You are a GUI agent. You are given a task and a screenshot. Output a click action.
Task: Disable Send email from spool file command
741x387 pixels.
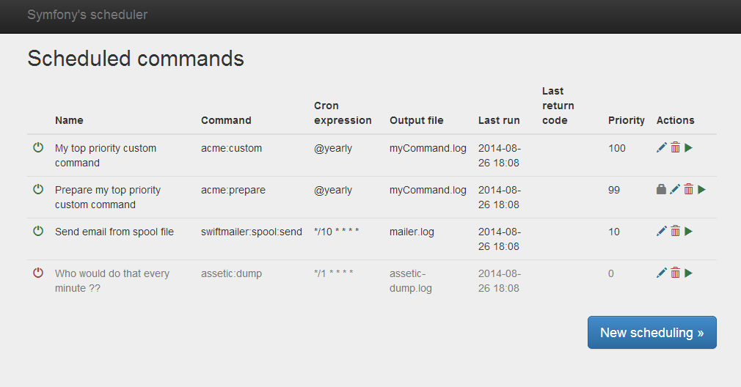point(38,231)
